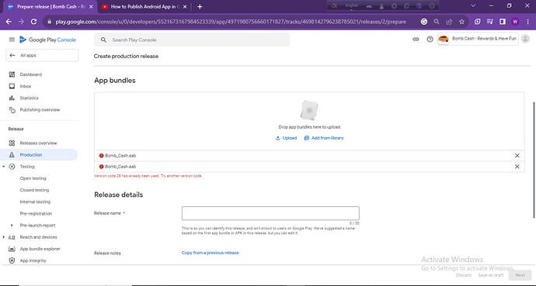Click the copy link icon in header
The width and height of the screenshot is (536, 286).
click(416, 40)
